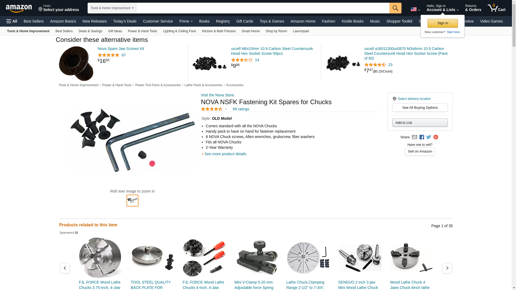Viewport: 516px width, 290px height.
Task: Select the product image thumbnail
Action: click(132, 201)
